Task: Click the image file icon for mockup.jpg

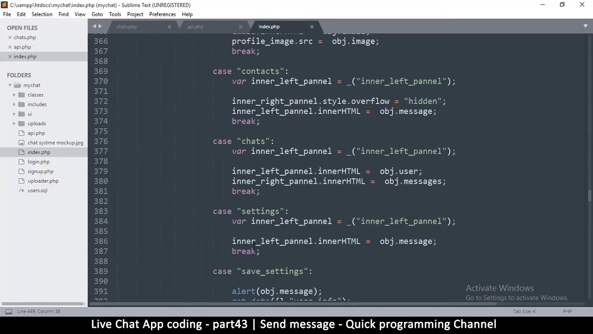Action: (21, 143)
